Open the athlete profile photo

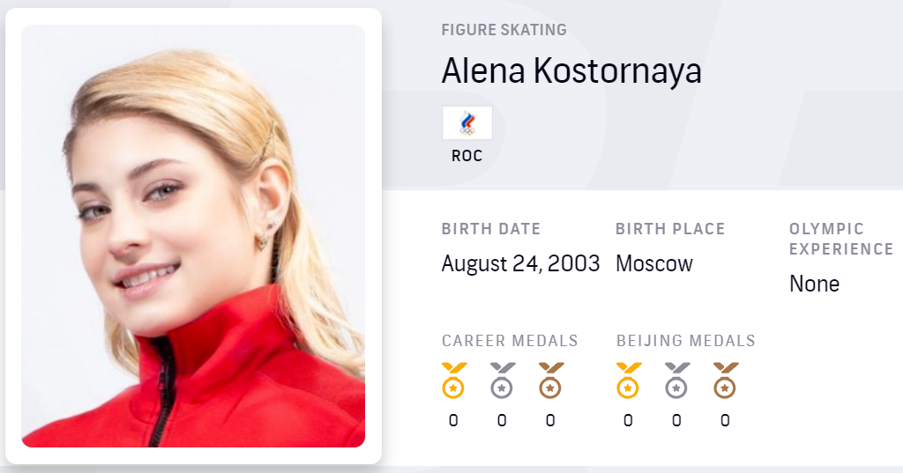tap(193, 236)
